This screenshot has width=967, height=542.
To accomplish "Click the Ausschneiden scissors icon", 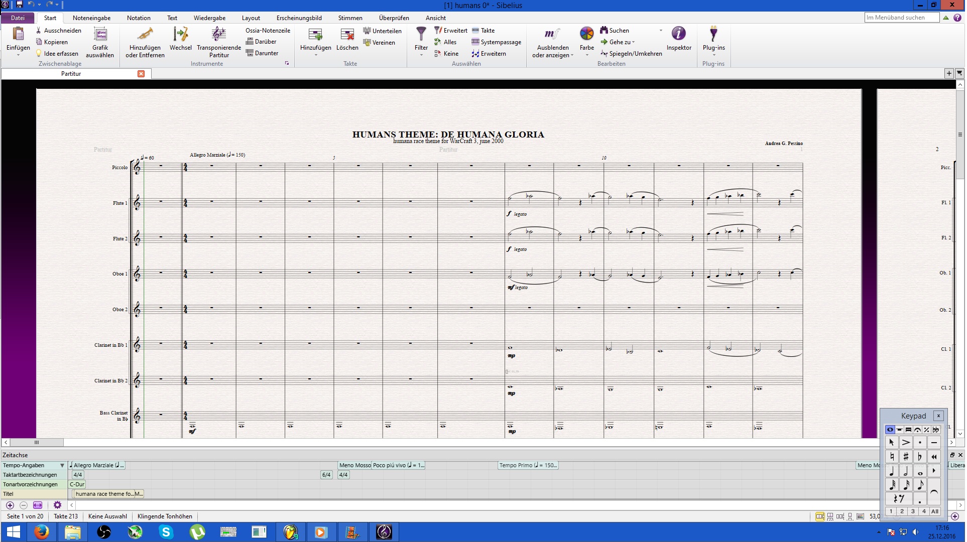I will click(39, 31).
